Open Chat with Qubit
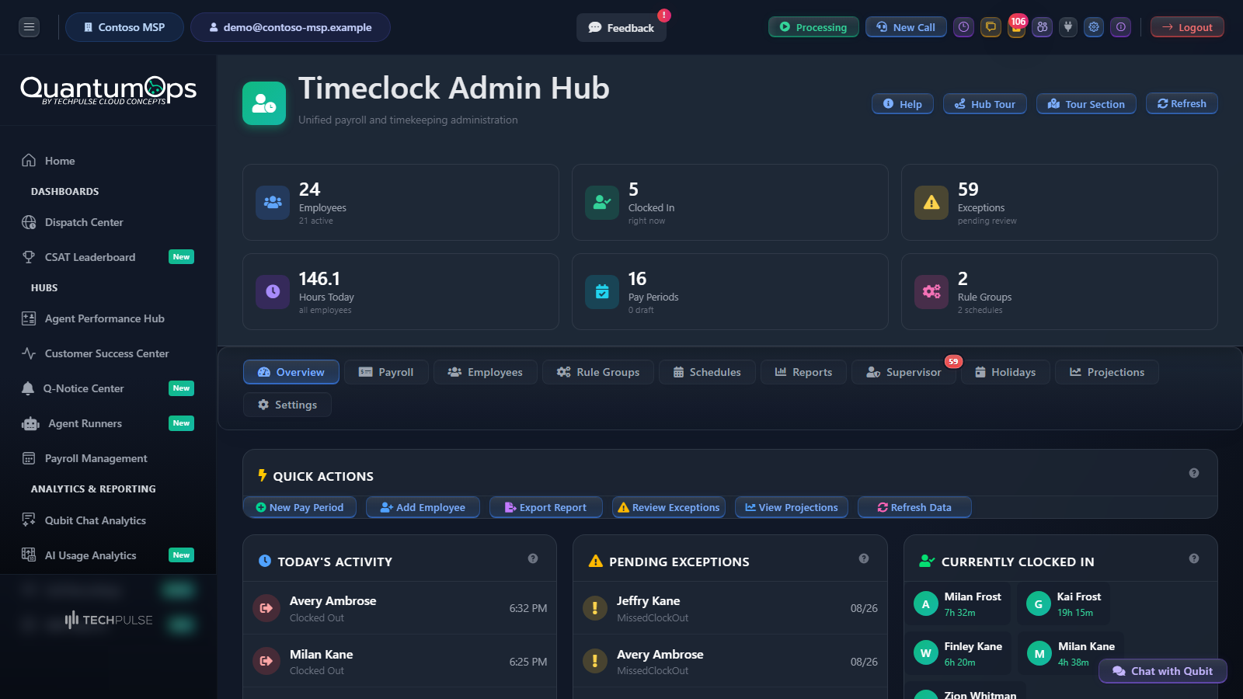The width and height of the screenshot is (1243, 699). point(1163,671)
